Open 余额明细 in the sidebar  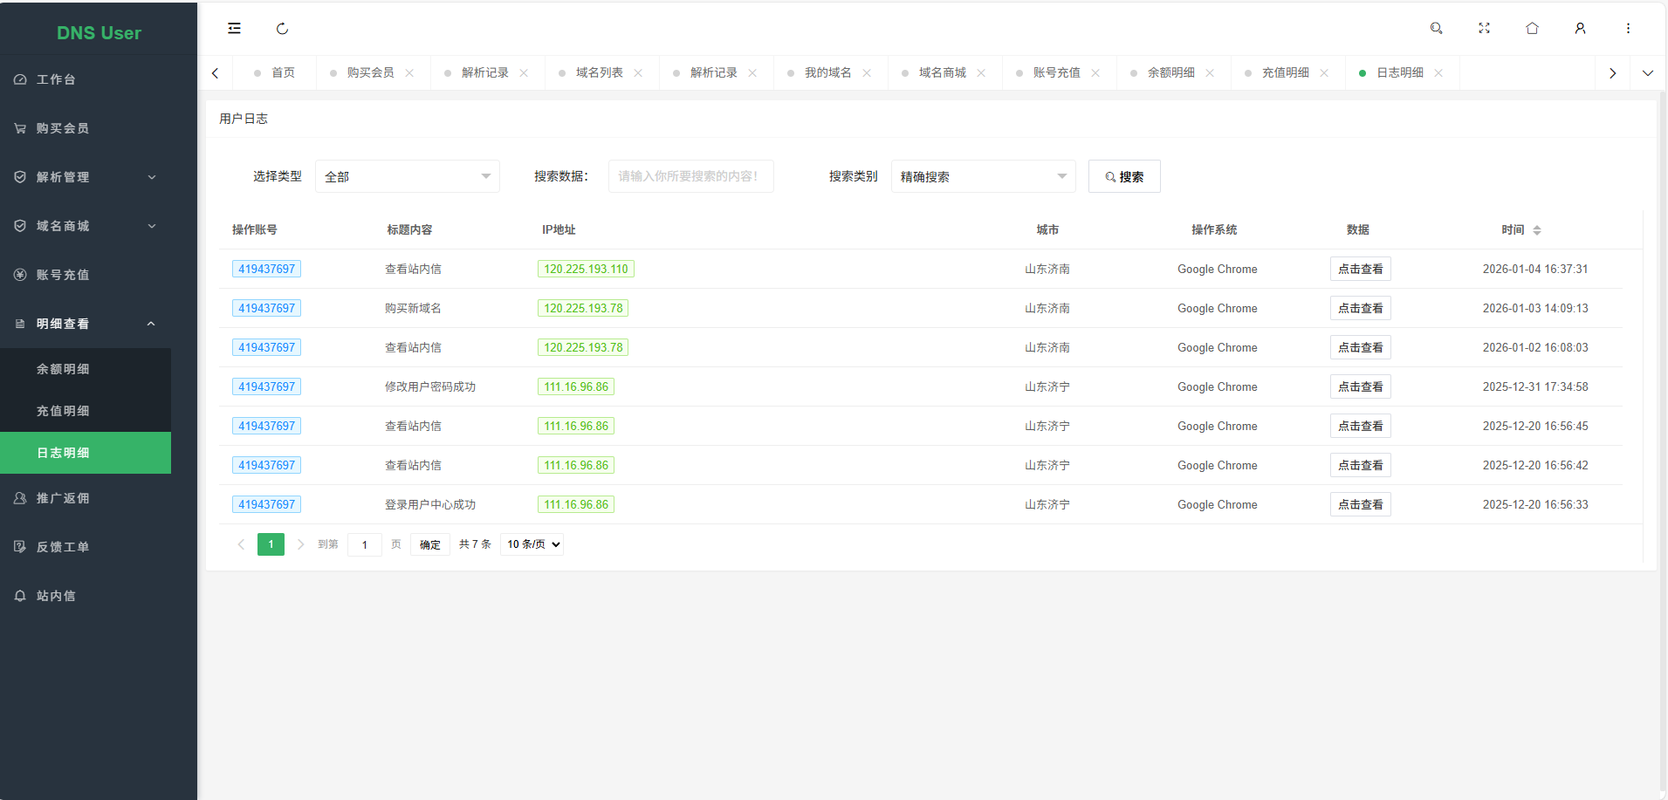[x=63, y=369]
